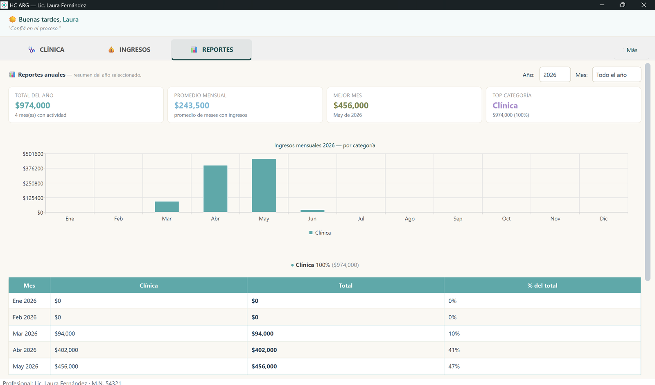Click the Top Categoría Clínica card
Image resolution: width=655 pixels, height=385 pixels.
pyautogui.click(x=563, y=105)
